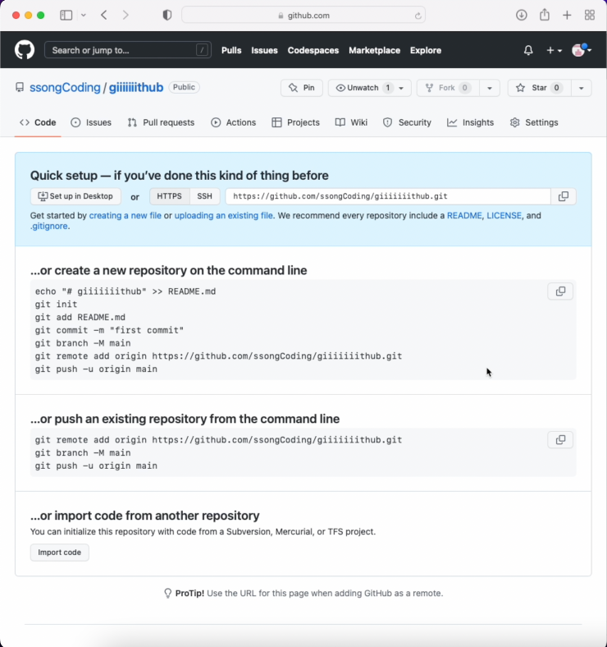607x647 pixels.
Task: Open Codespaces in top navigation
Action: [313, 50]
